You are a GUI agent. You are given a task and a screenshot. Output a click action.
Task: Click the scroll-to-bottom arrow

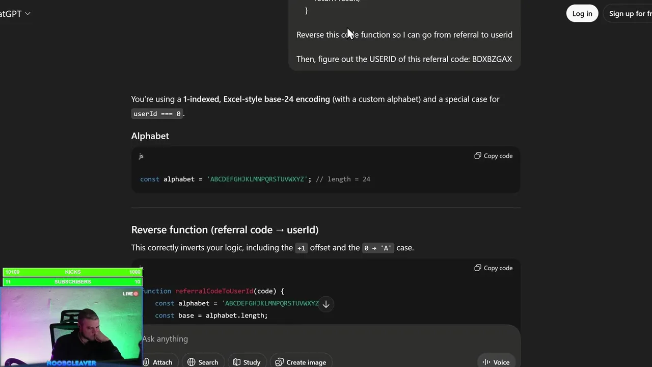326,304
